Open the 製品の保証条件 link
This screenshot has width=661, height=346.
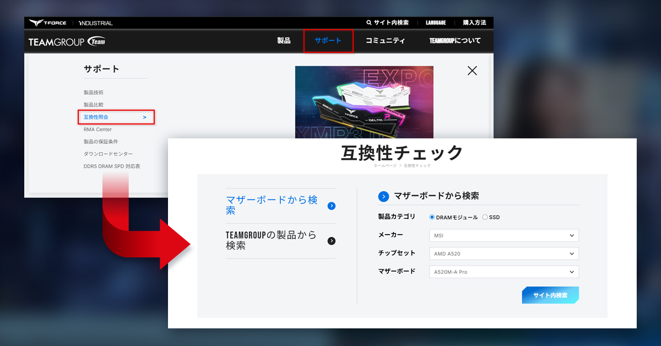pyautogui.click(x=101, y=142)
